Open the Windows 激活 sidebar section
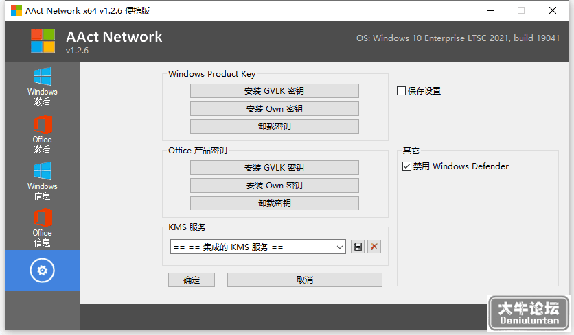 [x=43, y=86]
